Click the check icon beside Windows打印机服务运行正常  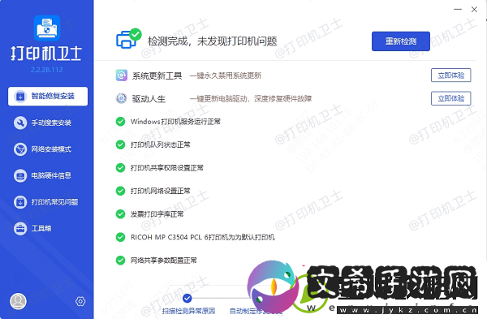(120, 122)
